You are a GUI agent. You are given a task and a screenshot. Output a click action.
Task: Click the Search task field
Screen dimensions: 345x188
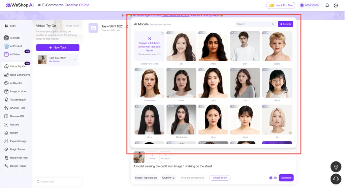tap(58, 182)
